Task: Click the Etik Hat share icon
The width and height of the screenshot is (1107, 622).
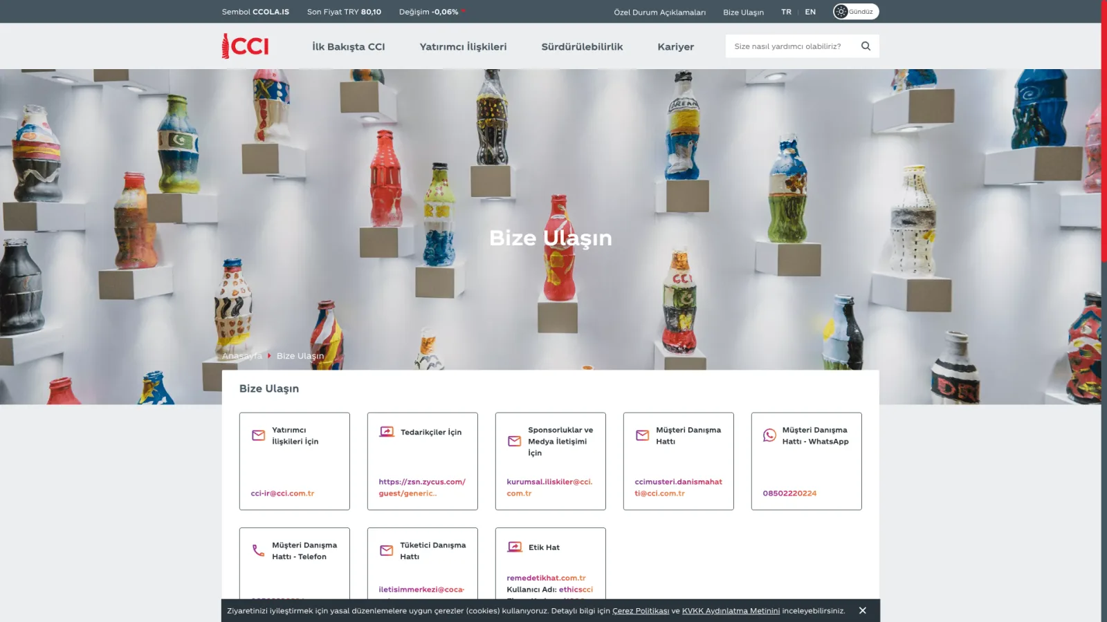Action: (x=515, y=547)
